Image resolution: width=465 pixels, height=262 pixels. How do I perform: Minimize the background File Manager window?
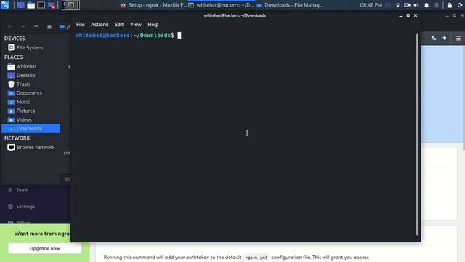(x=448, y=15)
